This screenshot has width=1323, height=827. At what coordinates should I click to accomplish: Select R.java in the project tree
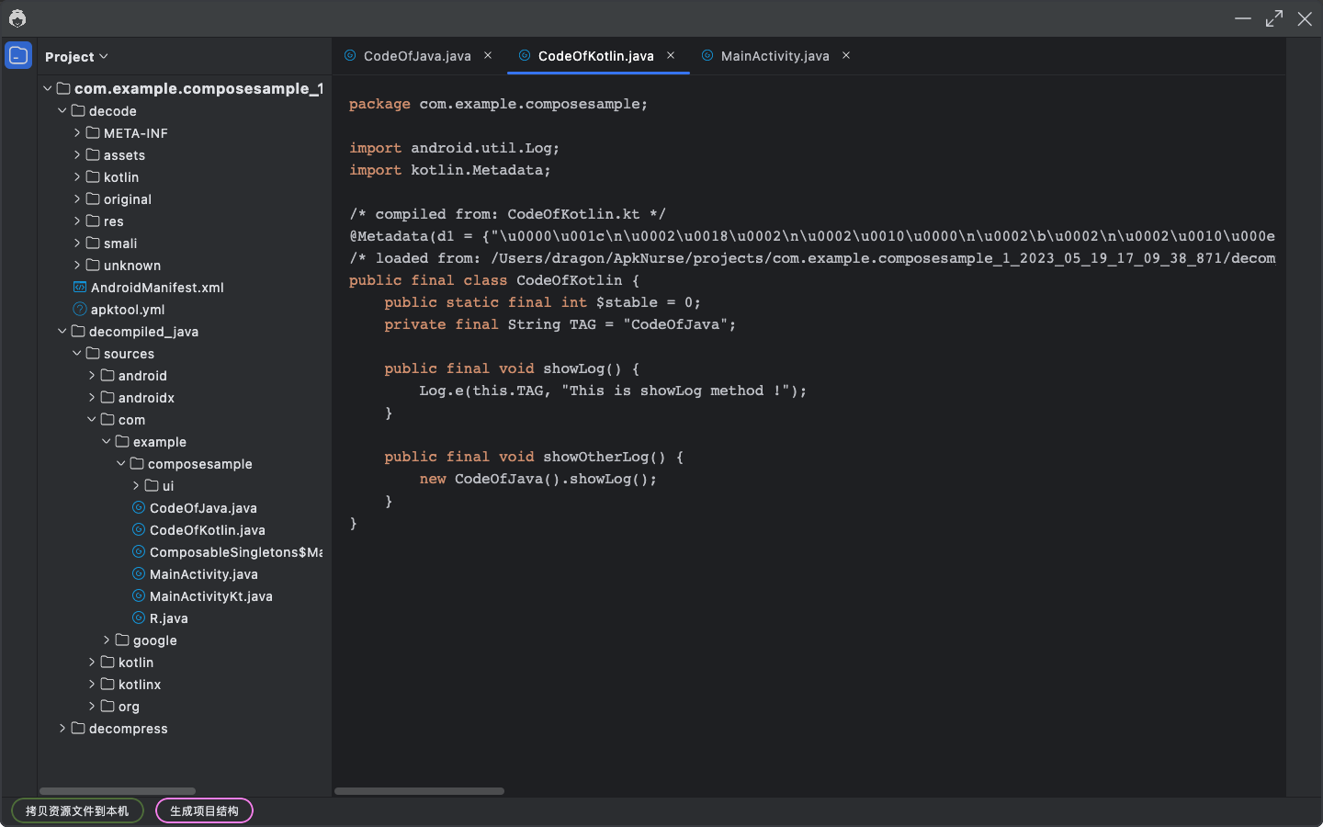[x=169, y=618]
